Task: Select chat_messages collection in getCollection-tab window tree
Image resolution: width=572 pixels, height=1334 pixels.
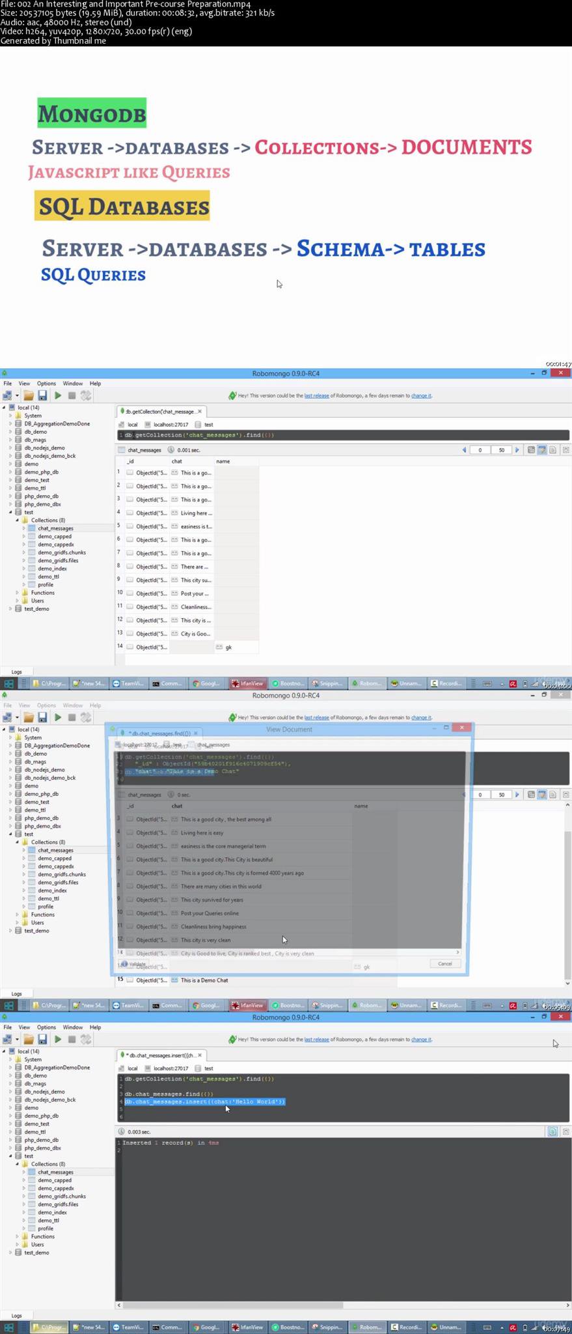Action: tap(55, 528)
